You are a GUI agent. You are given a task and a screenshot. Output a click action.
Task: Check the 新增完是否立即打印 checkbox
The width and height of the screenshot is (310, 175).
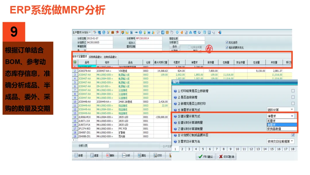coord(293,103)
